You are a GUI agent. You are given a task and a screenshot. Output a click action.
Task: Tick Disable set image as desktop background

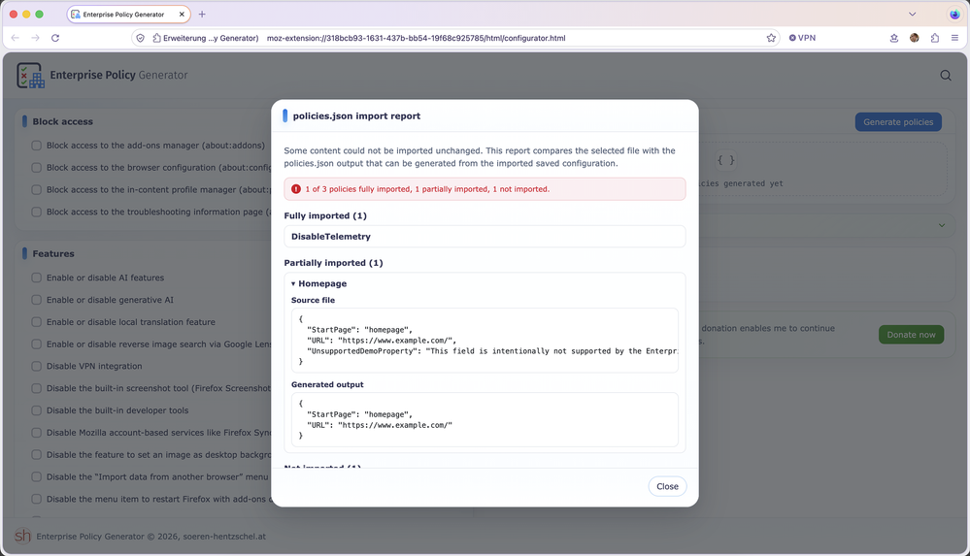(x=37, y=454)
